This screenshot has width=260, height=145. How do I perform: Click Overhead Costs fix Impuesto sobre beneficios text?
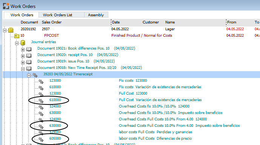[171, 113]
